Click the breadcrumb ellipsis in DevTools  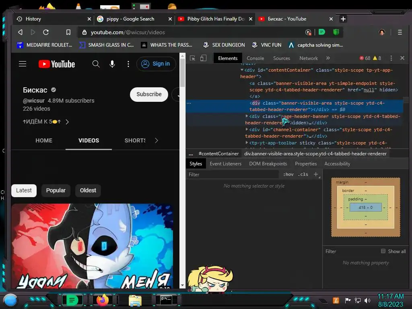(x=191, y=154)
